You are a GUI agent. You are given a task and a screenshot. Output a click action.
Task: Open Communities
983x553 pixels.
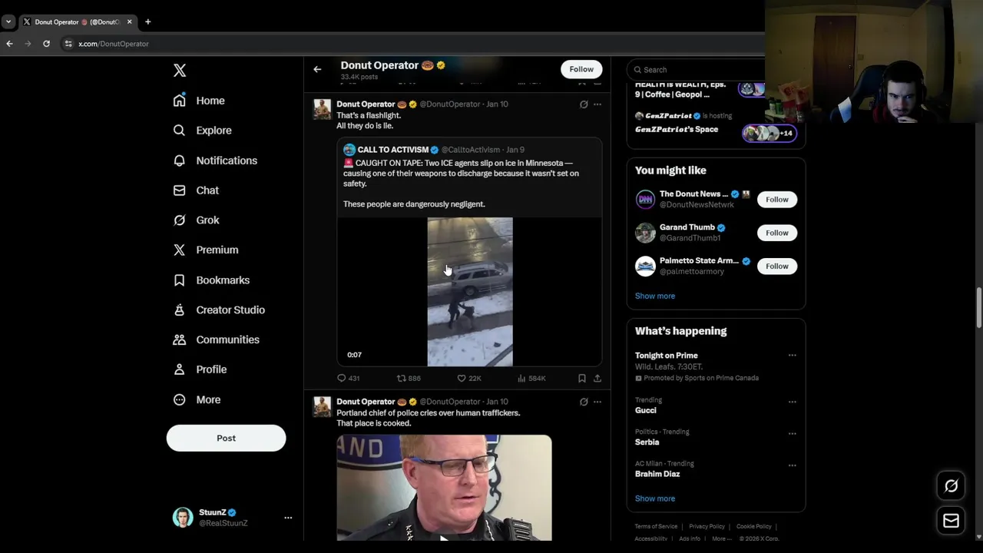[x=216, y=339]
